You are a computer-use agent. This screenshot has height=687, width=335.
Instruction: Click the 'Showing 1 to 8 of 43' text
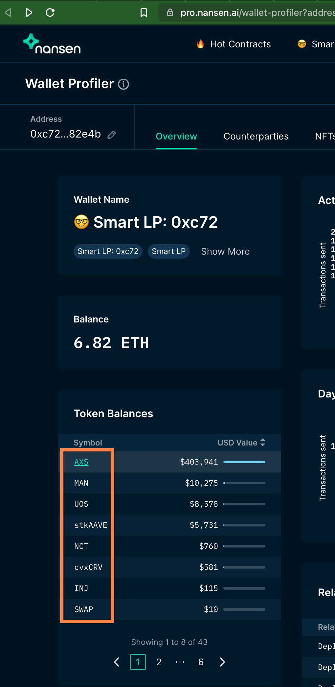[x=169, y=642]
